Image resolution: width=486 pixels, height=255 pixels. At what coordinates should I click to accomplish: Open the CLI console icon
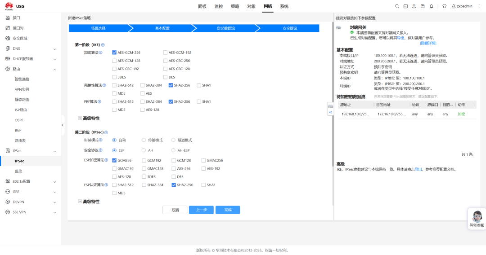coord(405,6)
